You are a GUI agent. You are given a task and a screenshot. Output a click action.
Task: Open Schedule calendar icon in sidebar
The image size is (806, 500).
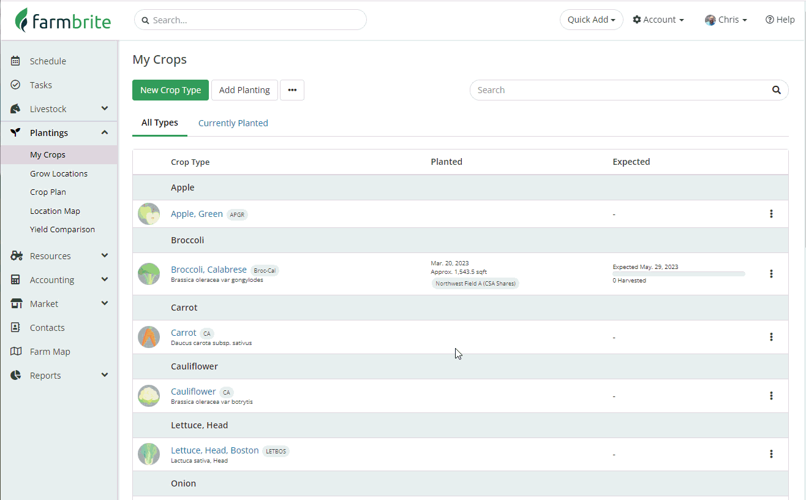tap(16, 61)
